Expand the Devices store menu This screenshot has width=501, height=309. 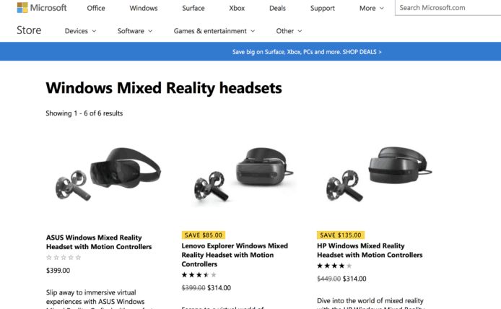pos(81,31)
